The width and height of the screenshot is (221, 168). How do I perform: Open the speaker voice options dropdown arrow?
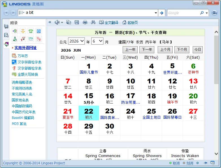pos(62,22)
